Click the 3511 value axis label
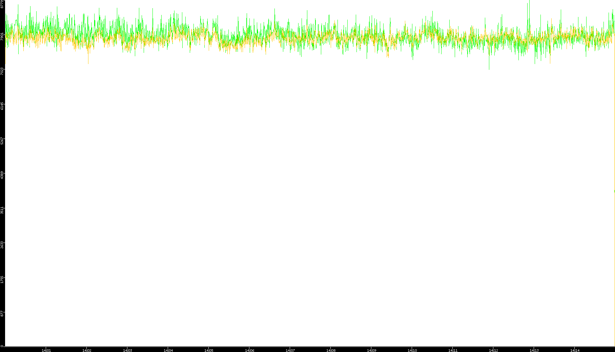 [x=2, y=210]
